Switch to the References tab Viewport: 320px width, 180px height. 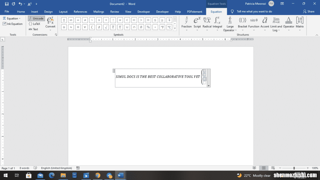coord(80,12)
